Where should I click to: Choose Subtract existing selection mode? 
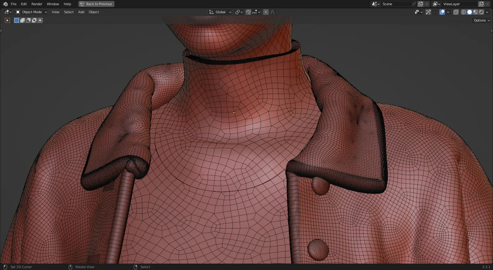coord(28,20)
